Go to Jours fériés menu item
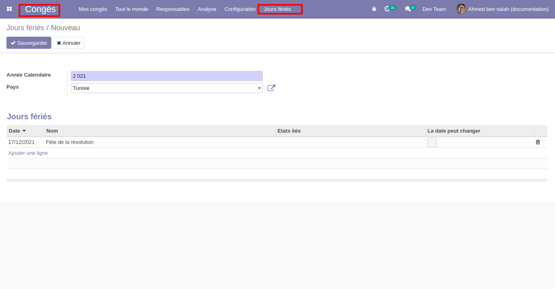 click(277, 9)
